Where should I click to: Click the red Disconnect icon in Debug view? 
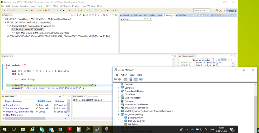click(77, 15)
